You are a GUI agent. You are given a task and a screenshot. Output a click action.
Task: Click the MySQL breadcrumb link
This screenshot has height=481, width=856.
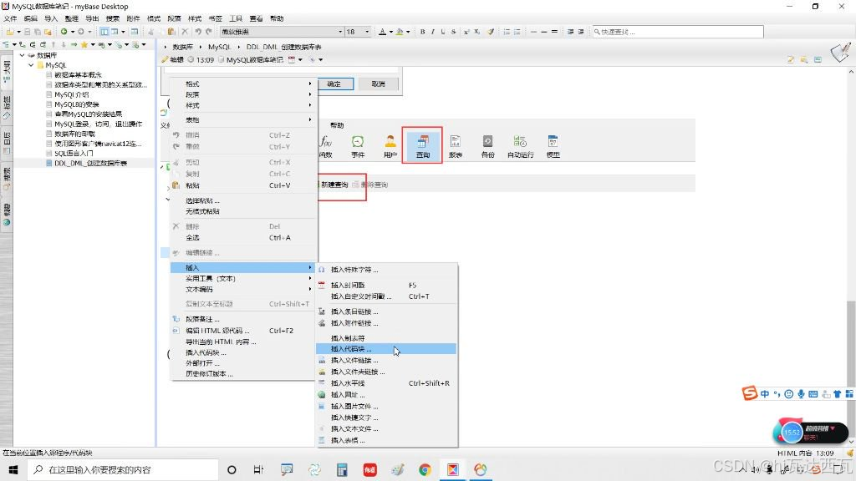[x=220, y=47]
